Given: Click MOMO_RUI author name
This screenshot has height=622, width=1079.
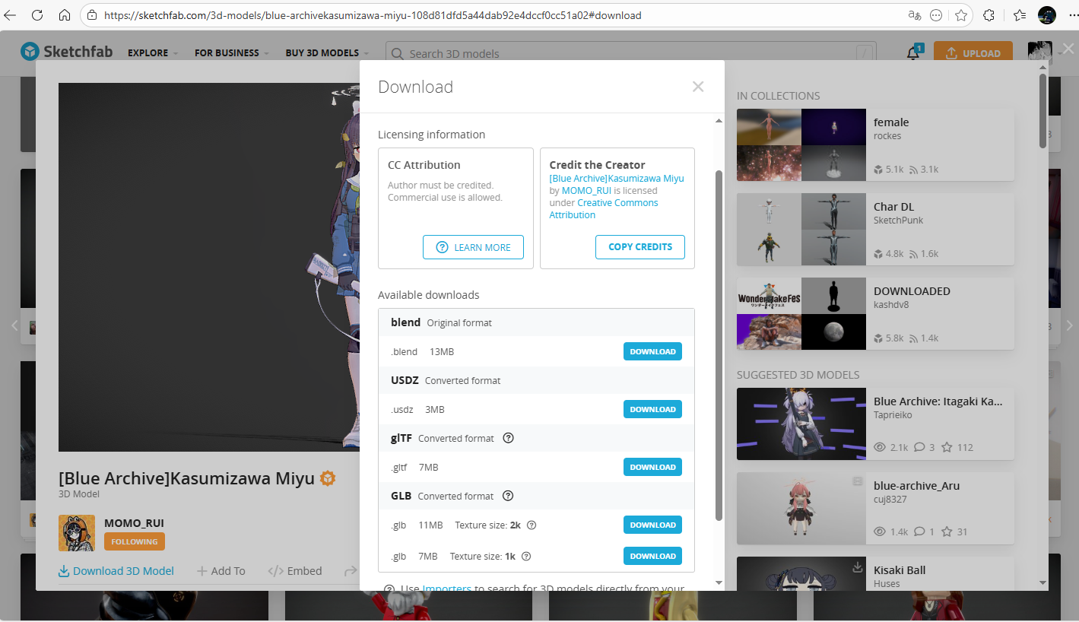Looking at the screenshot, I should 134,523.
